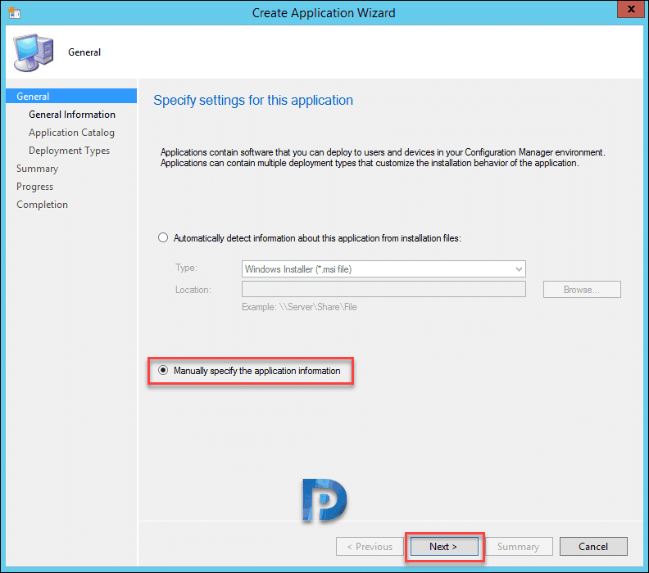Click the computer icon in header
The image size is (649, 573).
pos(34,52)
